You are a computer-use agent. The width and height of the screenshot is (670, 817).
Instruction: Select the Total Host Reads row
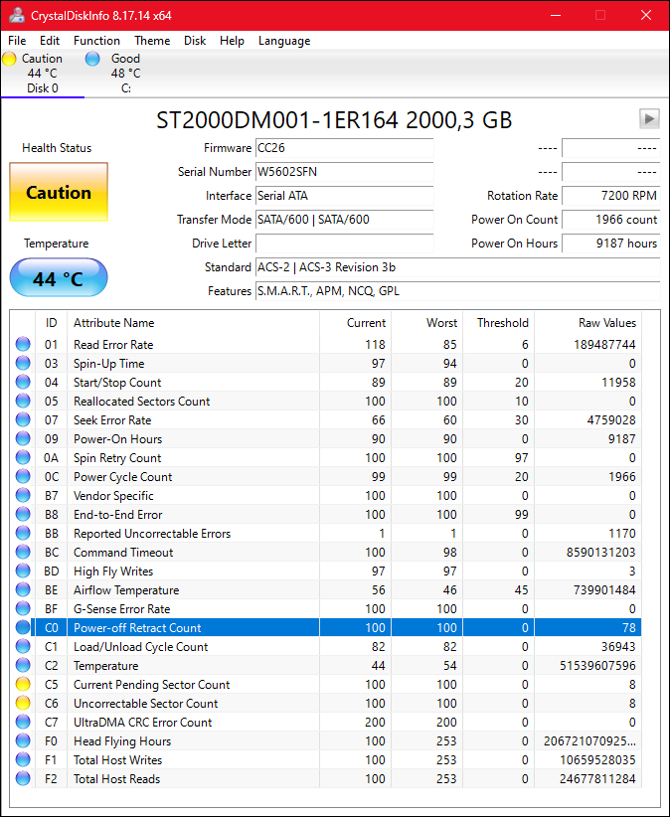point(326,779)
